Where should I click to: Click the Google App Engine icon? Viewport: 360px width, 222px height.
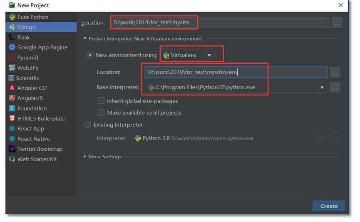point(12,47)
